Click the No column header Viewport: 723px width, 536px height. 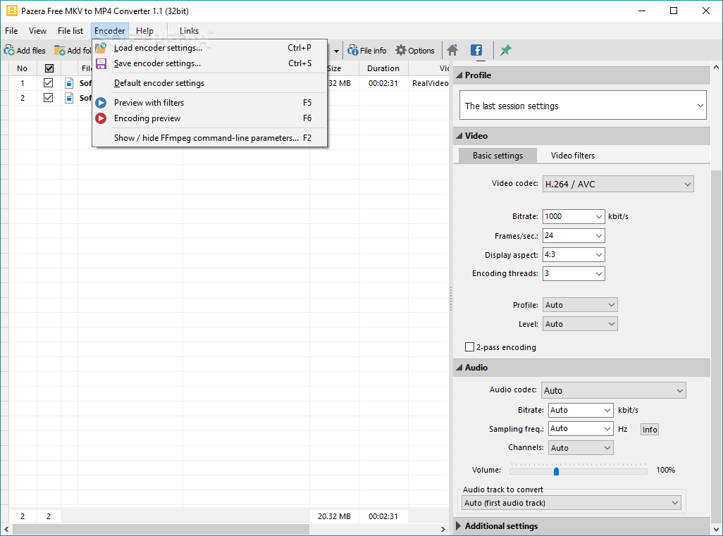[22, 68]
